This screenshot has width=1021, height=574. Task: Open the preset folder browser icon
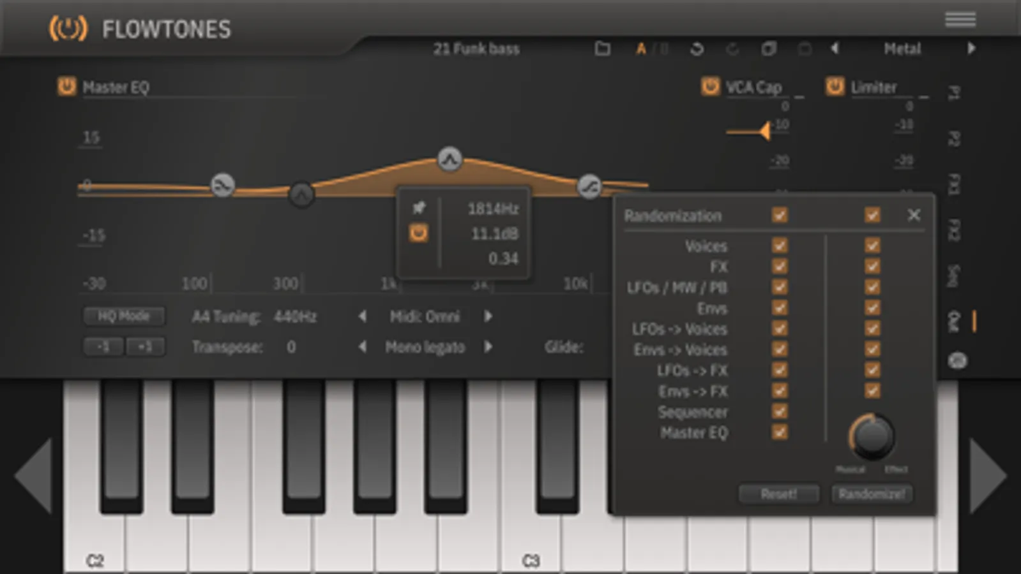602,48
